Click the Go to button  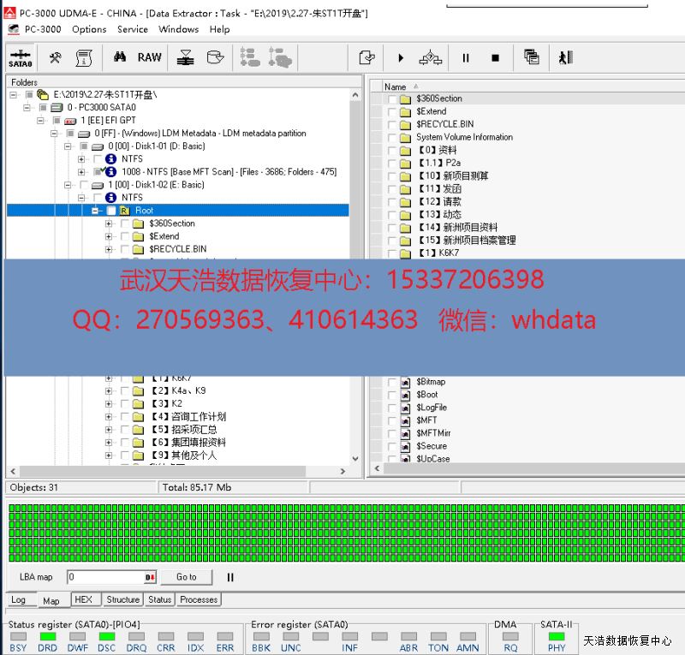pos(187,577)
